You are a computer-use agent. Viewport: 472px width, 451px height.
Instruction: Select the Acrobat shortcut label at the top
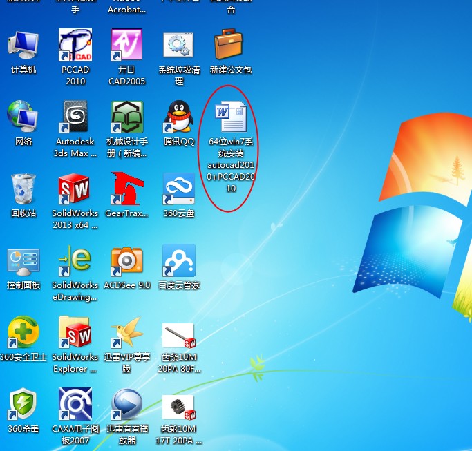[x=126, y=10]
